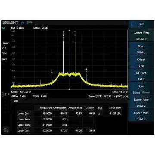This screenshot has width=155, height=155.
Task: Select the Lower Tone row label
Action: (24, 119)
